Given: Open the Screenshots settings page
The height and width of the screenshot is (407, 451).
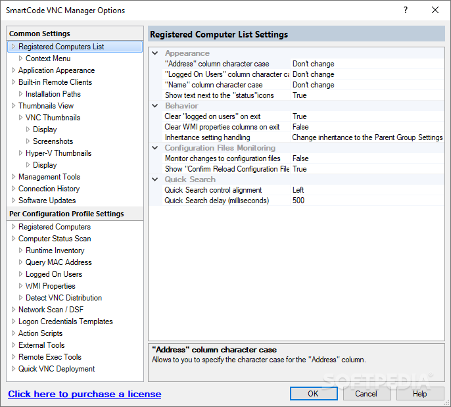Looking at the screenshot, I should 53,141.
